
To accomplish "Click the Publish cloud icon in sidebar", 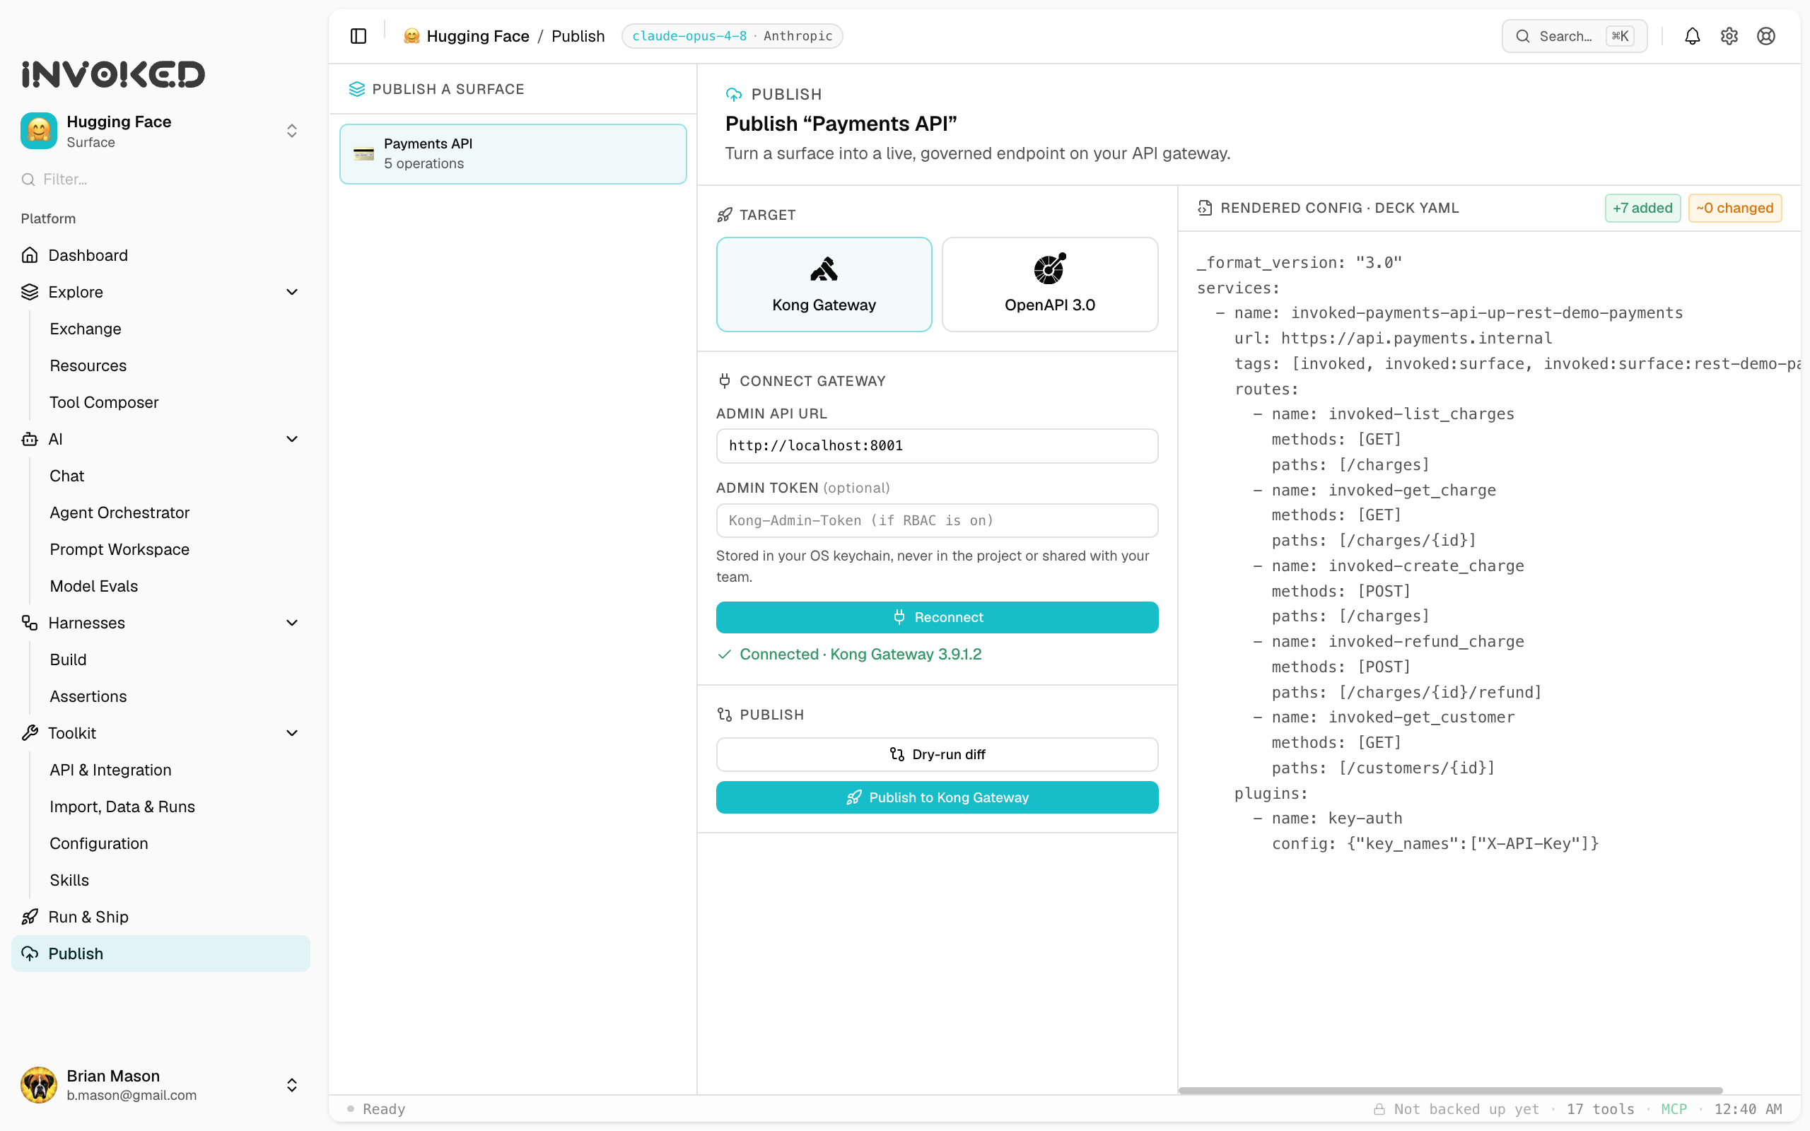I will 30,953.
